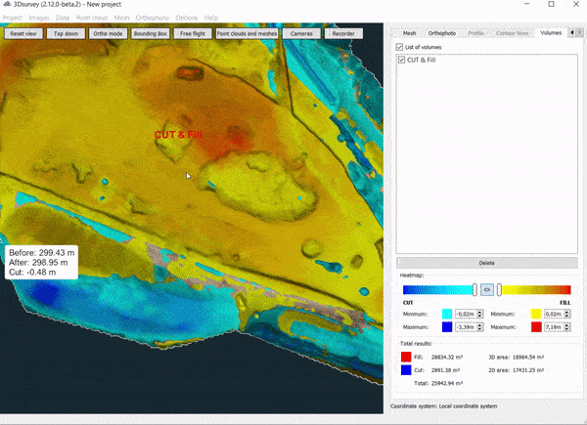
Task: Toggle the List of volumes checkbox
Action: pos(398,47)
